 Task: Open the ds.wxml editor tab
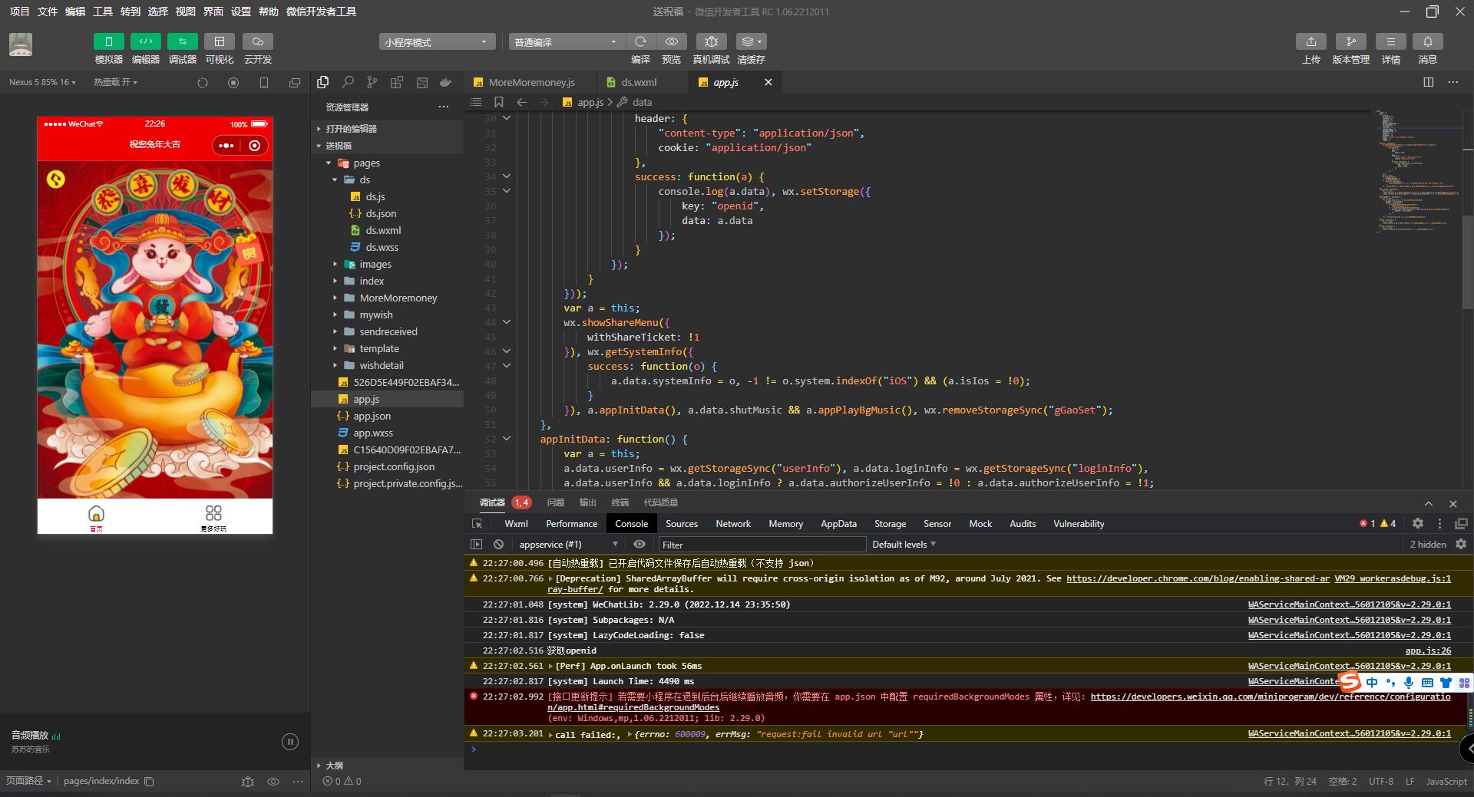click(x=638, y=82)
